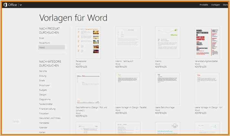Click the Leere Vorlage im Design 'Ion' title
The height and width of the screenshot is (136, 230).
(209, 107)
